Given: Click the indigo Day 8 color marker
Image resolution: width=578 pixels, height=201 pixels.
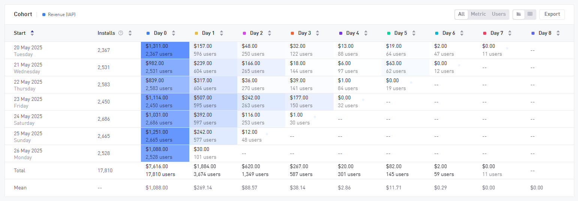Looking at the screenshot, I should point(533,33).
